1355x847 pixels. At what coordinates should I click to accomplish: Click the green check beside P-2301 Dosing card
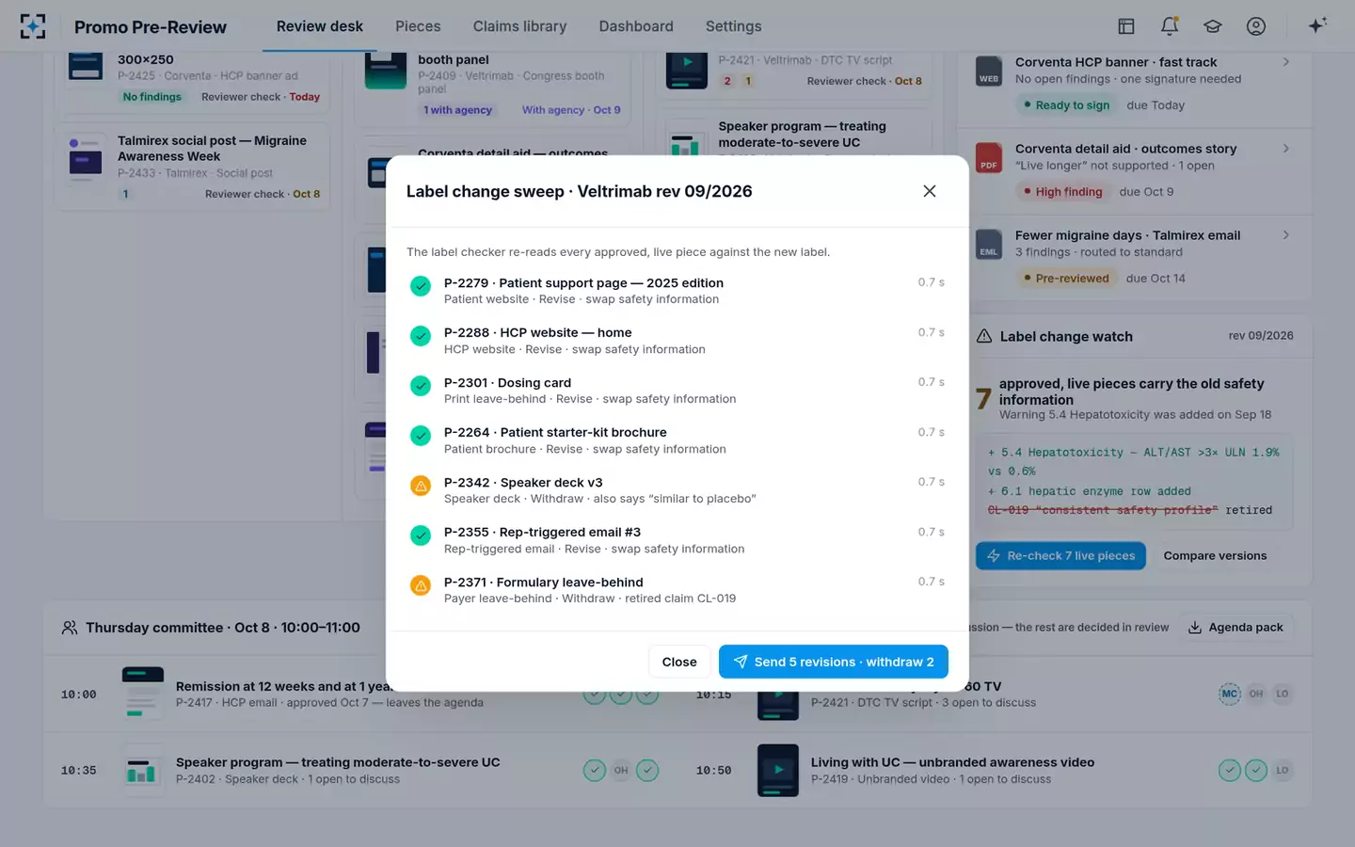tap(421, 386)
